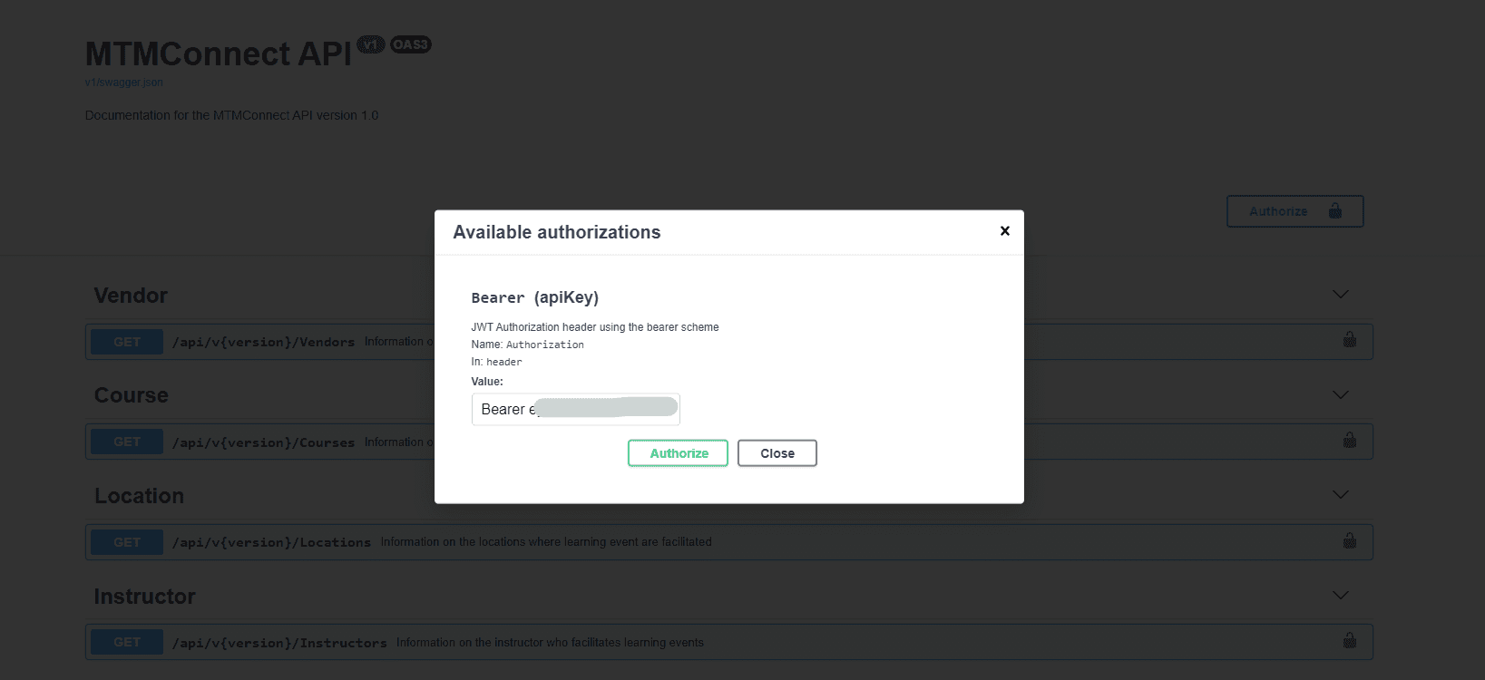This screenshot has height=680, width=1485.
Task: Click the Instructors endpoint description text
Action: click(550, 643)
